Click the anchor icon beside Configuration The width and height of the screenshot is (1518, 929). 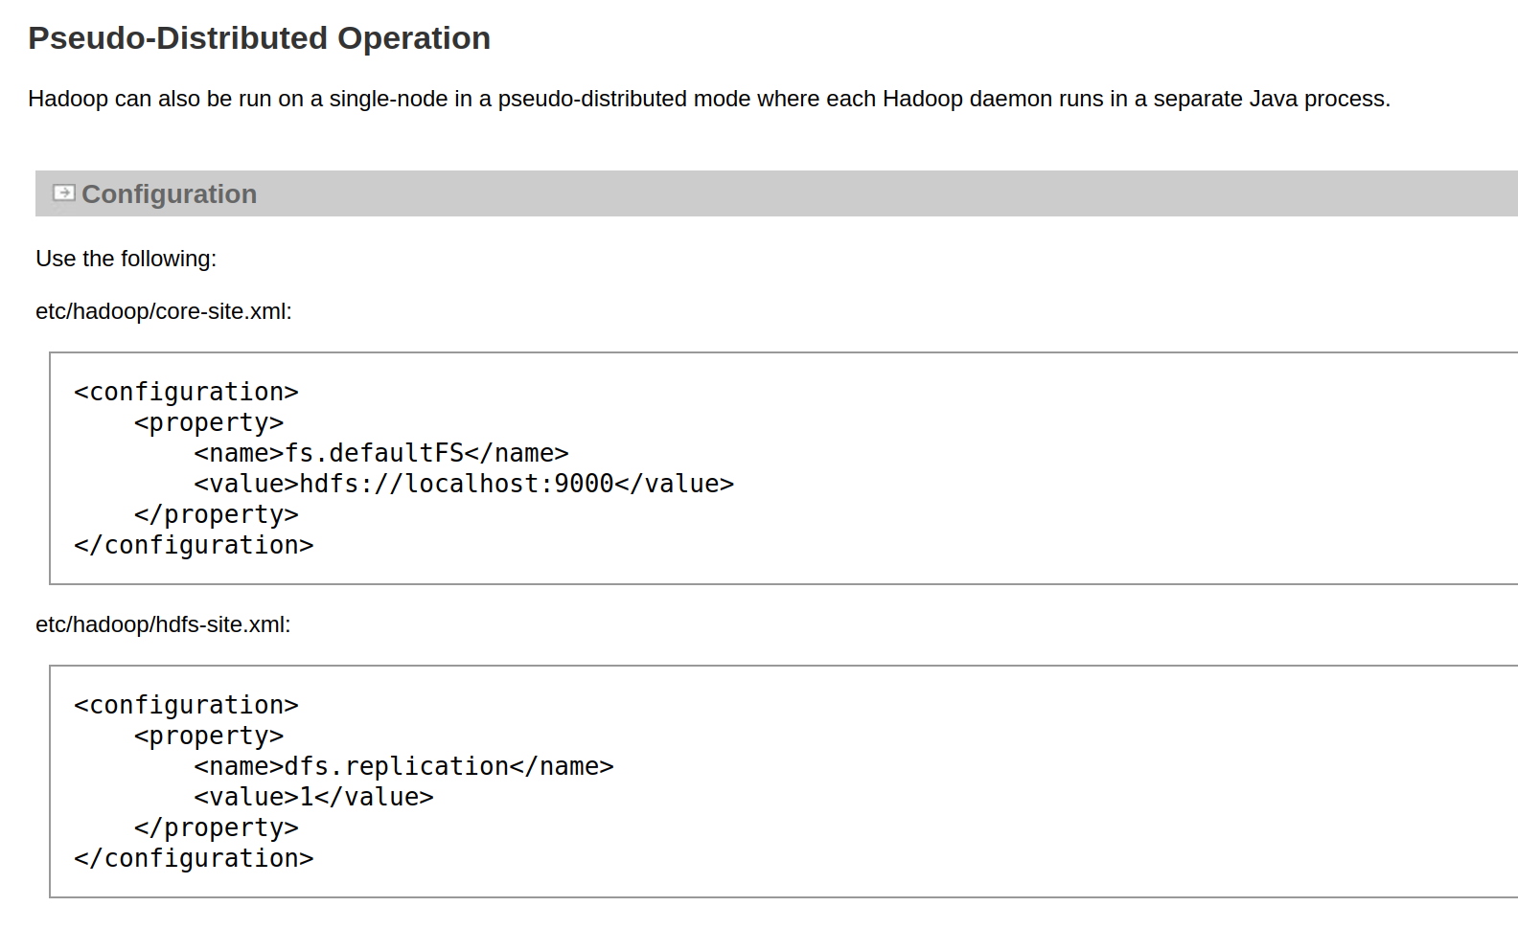point(63,193)
